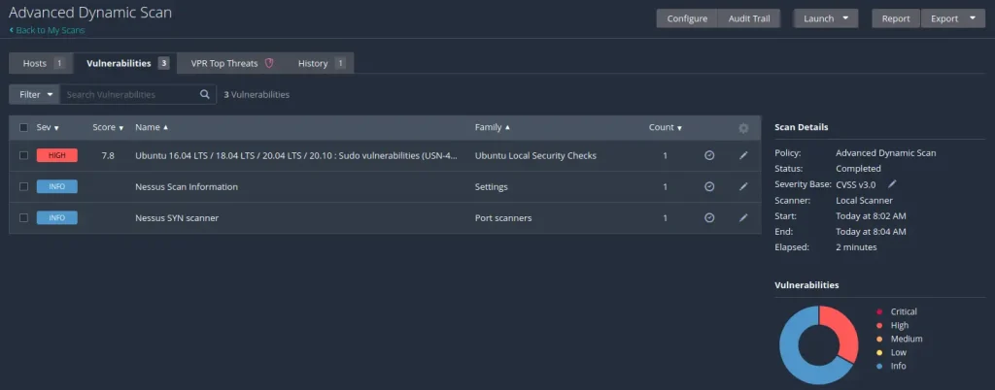Click the search magnifier icon

coord(205,95)
